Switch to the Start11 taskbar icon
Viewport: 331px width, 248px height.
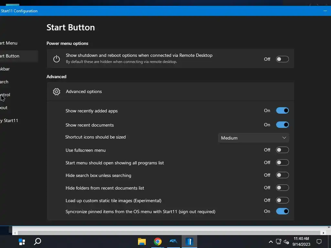click(x=189, y=242)
